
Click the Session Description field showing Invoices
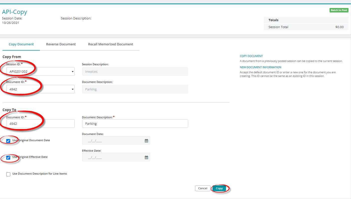[135, 72]
